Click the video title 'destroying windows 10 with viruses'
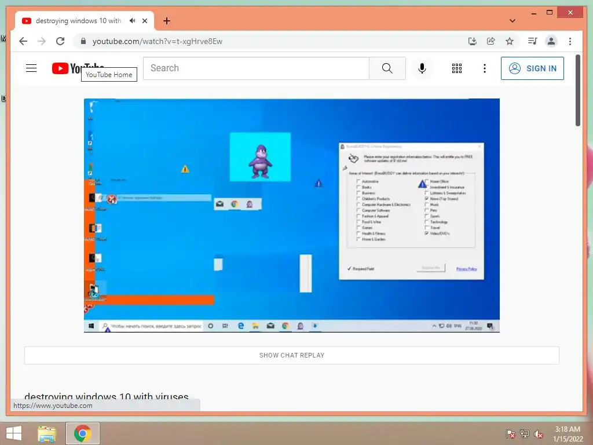This screenshot has height=445, width=593. click(107, 396)
